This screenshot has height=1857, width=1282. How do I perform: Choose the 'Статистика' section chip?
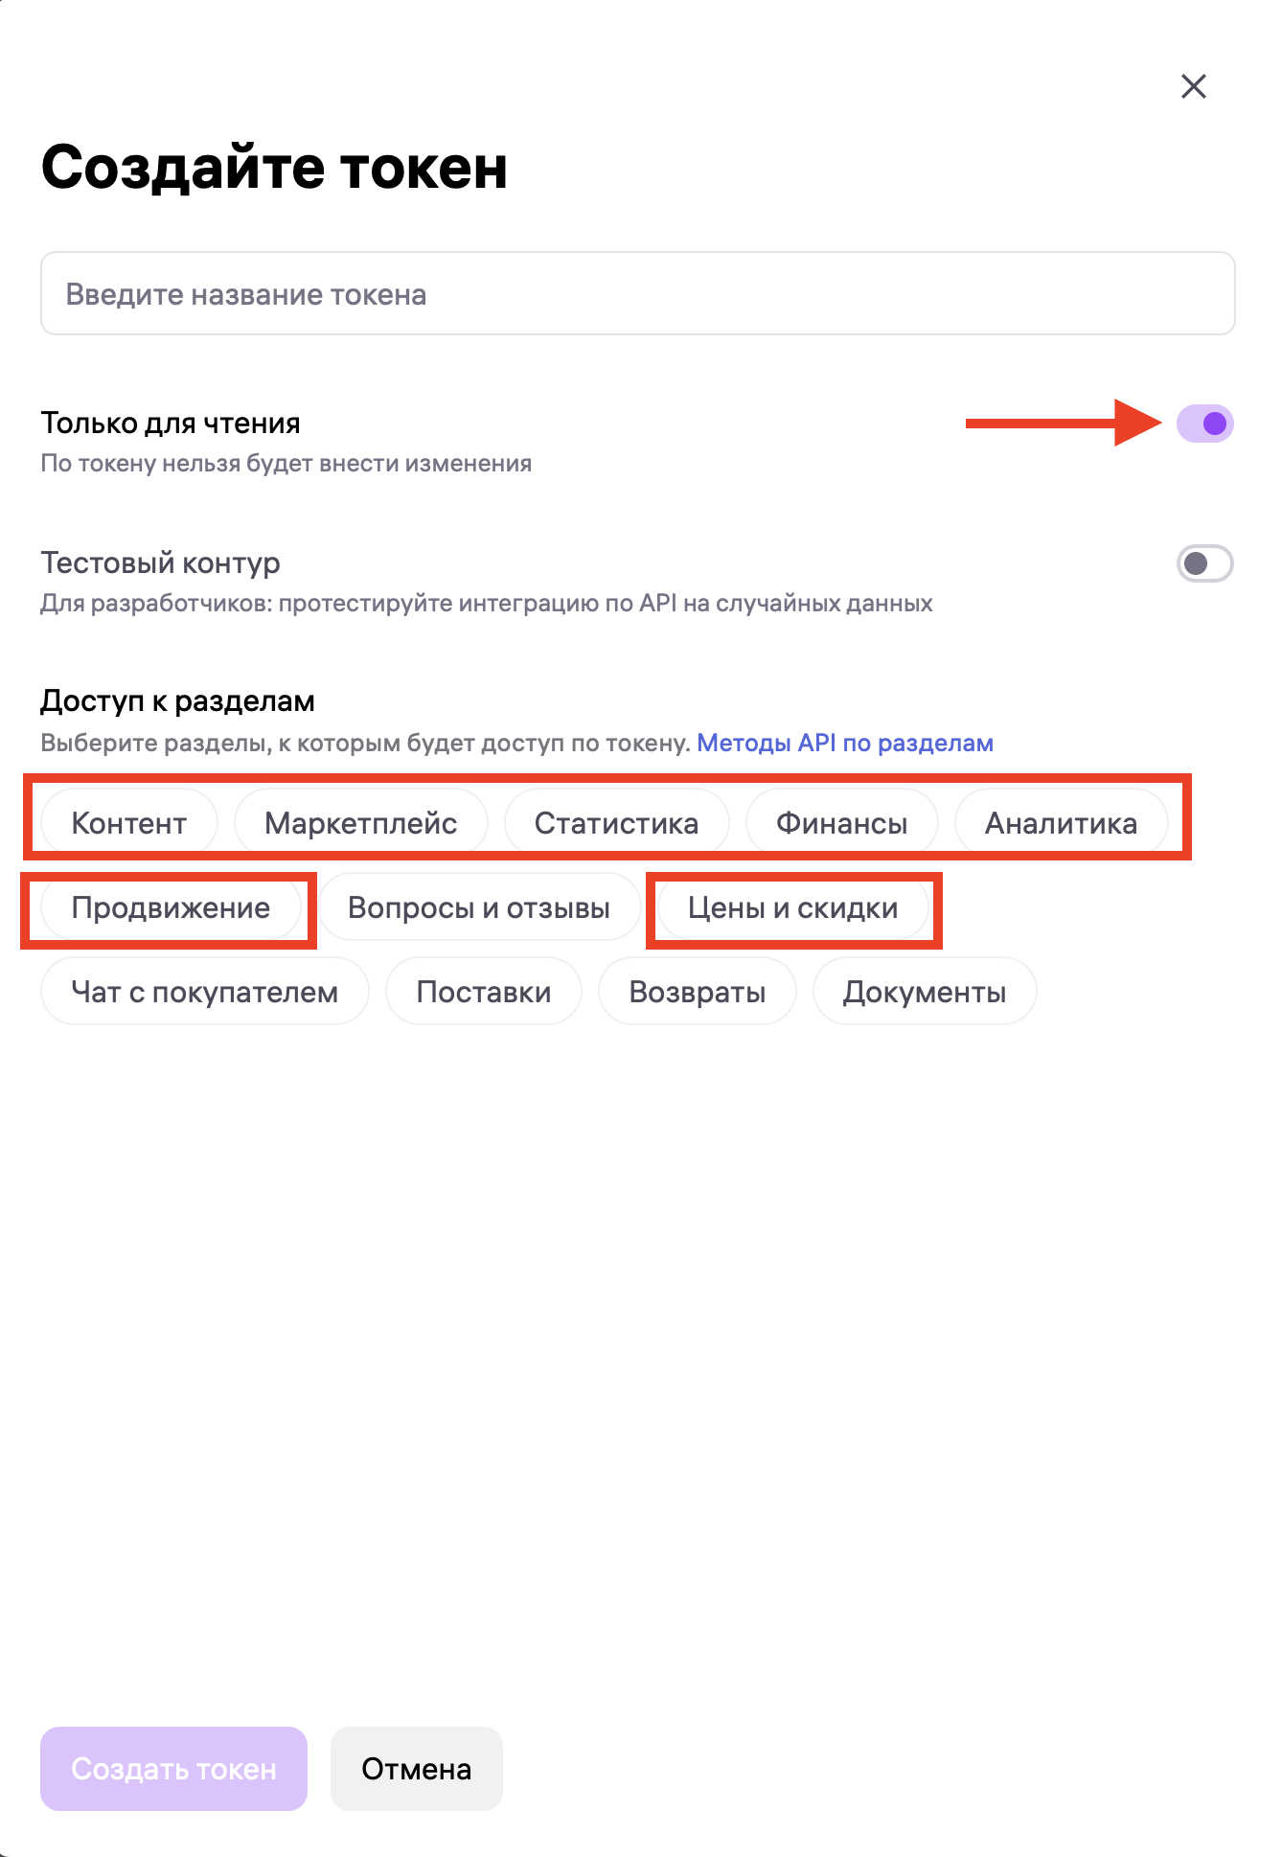616,823
